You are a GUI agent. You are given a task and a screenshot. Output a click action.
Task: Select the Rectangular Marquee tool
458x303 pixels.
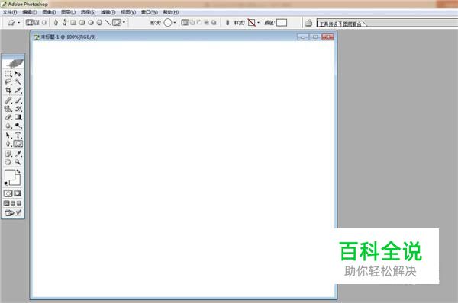point(8,73)
